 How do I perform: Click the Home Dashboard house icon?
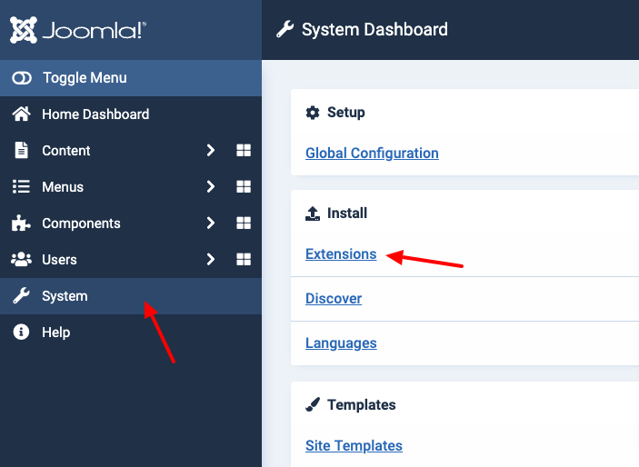click(21, 114)
